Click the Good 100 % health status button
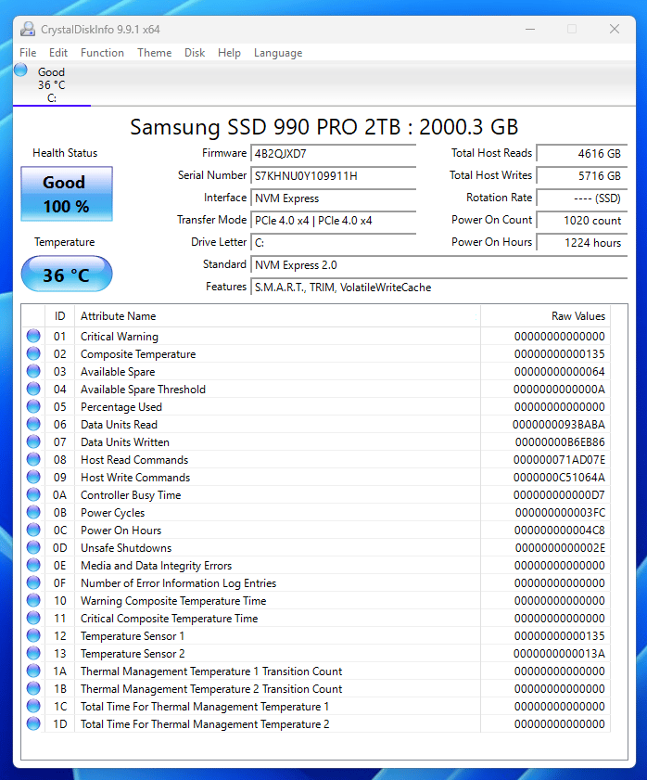The width and height of the screenshot is (647, 780). click(x=67, y=194)
